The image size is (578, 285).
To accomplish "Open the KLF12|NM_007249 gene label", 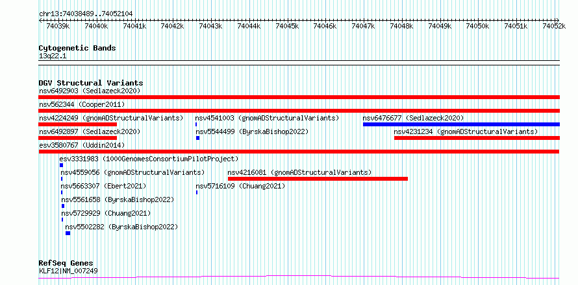I will (x=68, y=271).
